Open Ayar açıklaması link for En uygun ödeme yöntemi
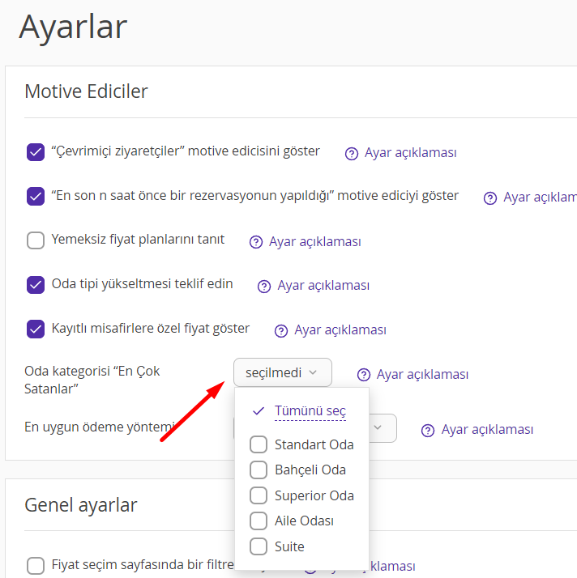577x578 pixels. coord(487,429)
